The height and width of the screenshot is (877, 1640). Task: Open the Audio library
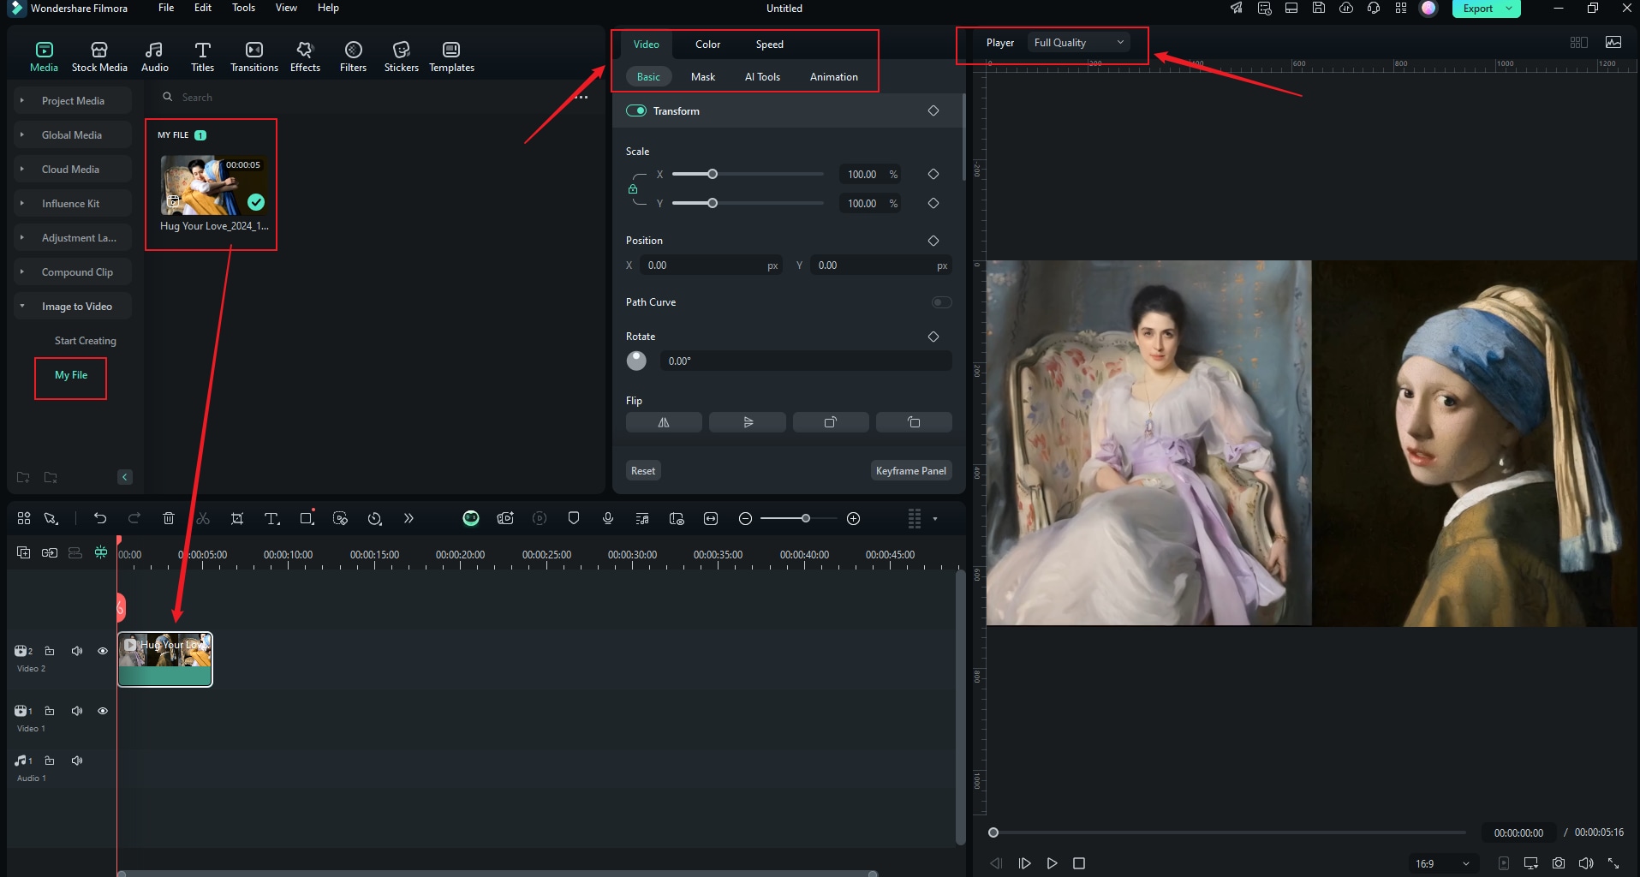tap(154, 57)
